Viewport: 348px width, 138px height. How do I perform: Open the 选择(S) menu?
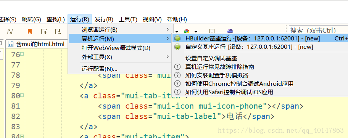click(8, 19)
